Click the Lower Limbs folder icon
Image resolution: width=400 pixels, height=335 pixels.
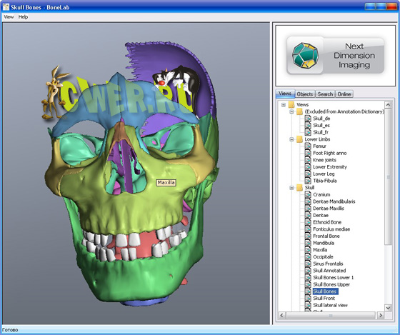(x=300, y=139)
